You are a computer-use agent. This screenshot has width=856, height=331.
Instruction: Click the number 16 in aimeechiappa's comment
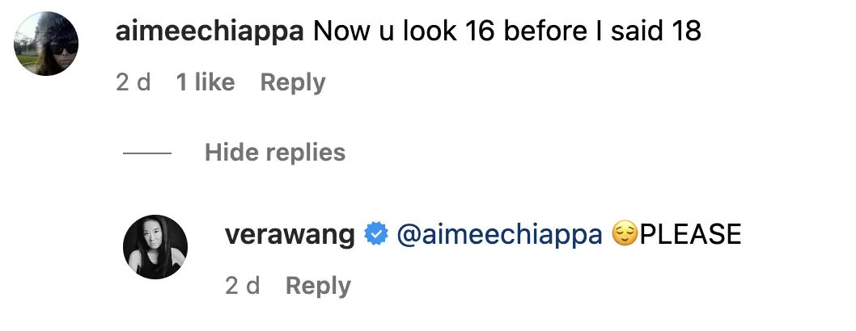(473, 31)
